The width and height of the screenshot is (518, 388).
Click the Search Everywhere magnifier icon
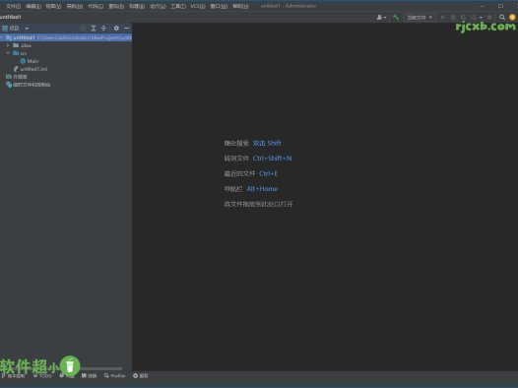tap(502, 17)
